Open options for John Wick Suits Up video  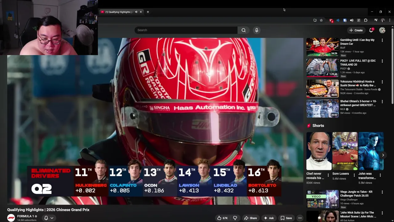tap(382, 213)
